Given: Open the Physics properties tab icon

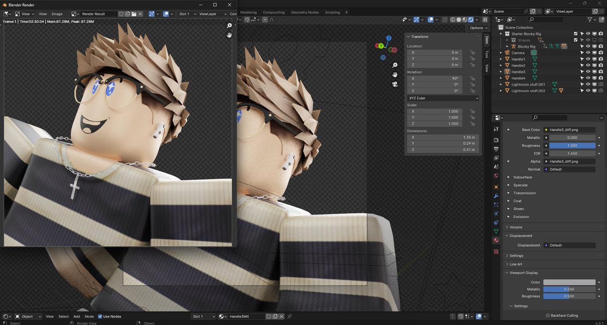Looking at the screenshot, I should pos(496,213).
